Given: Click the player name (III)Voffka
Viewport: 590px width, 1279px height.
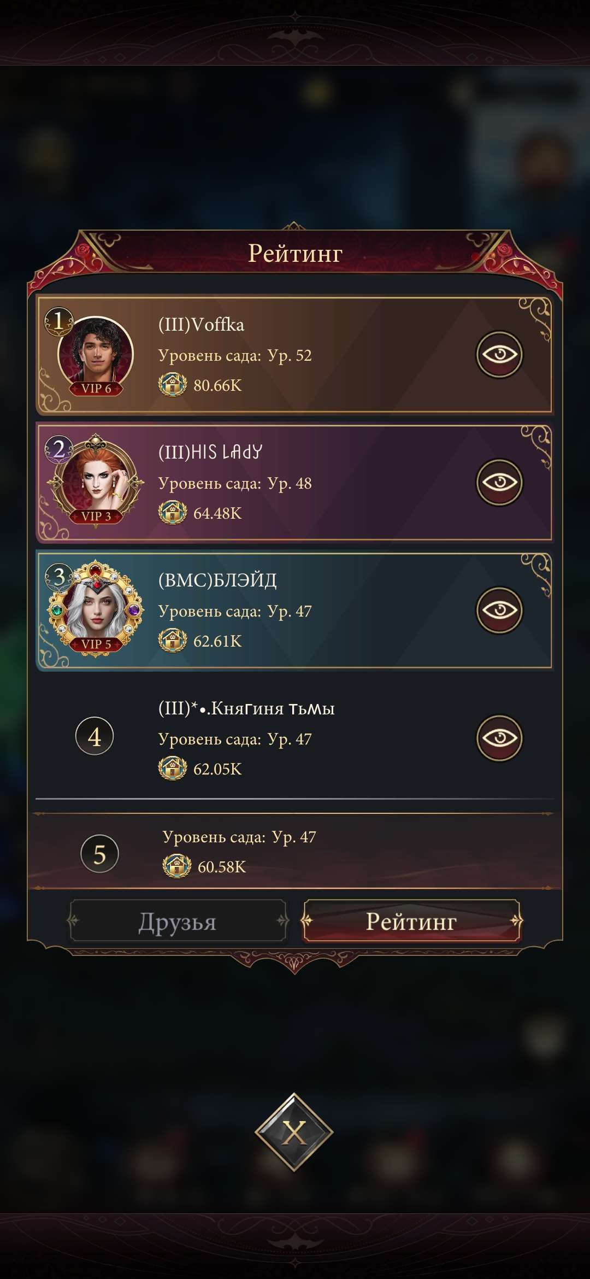Looking at the screenshot, I should click(x=201, y=325).
